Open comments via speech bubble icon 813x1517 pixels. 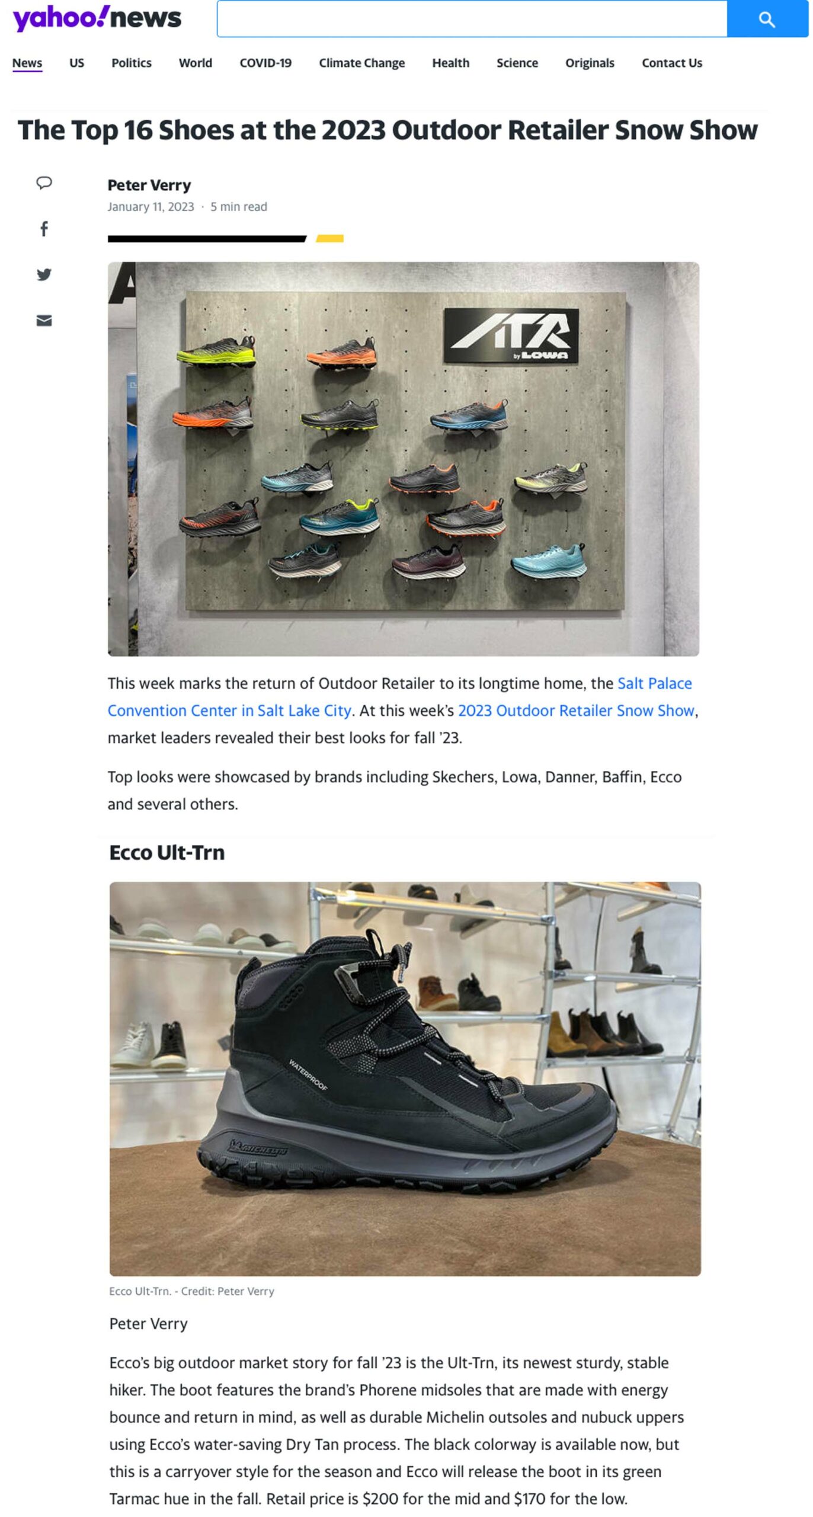point(44,183)
